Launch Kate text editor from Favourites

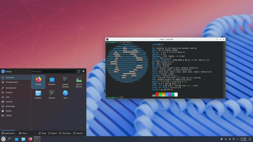[x=65, y=94]
